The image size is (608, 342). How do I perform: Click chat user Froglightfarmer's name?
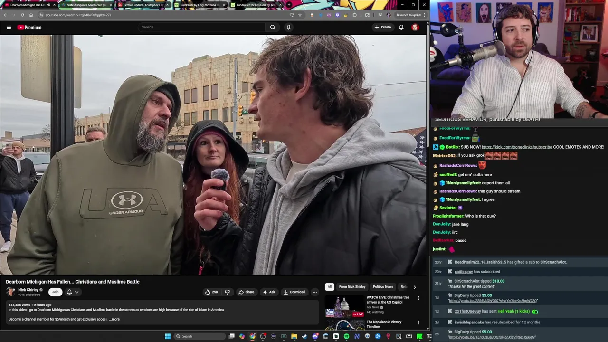point(448,216)
